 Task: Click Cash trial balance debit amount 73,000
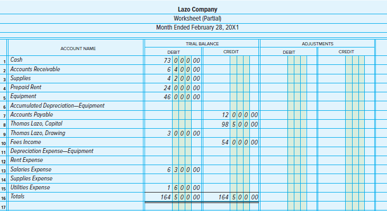(182, 60)
